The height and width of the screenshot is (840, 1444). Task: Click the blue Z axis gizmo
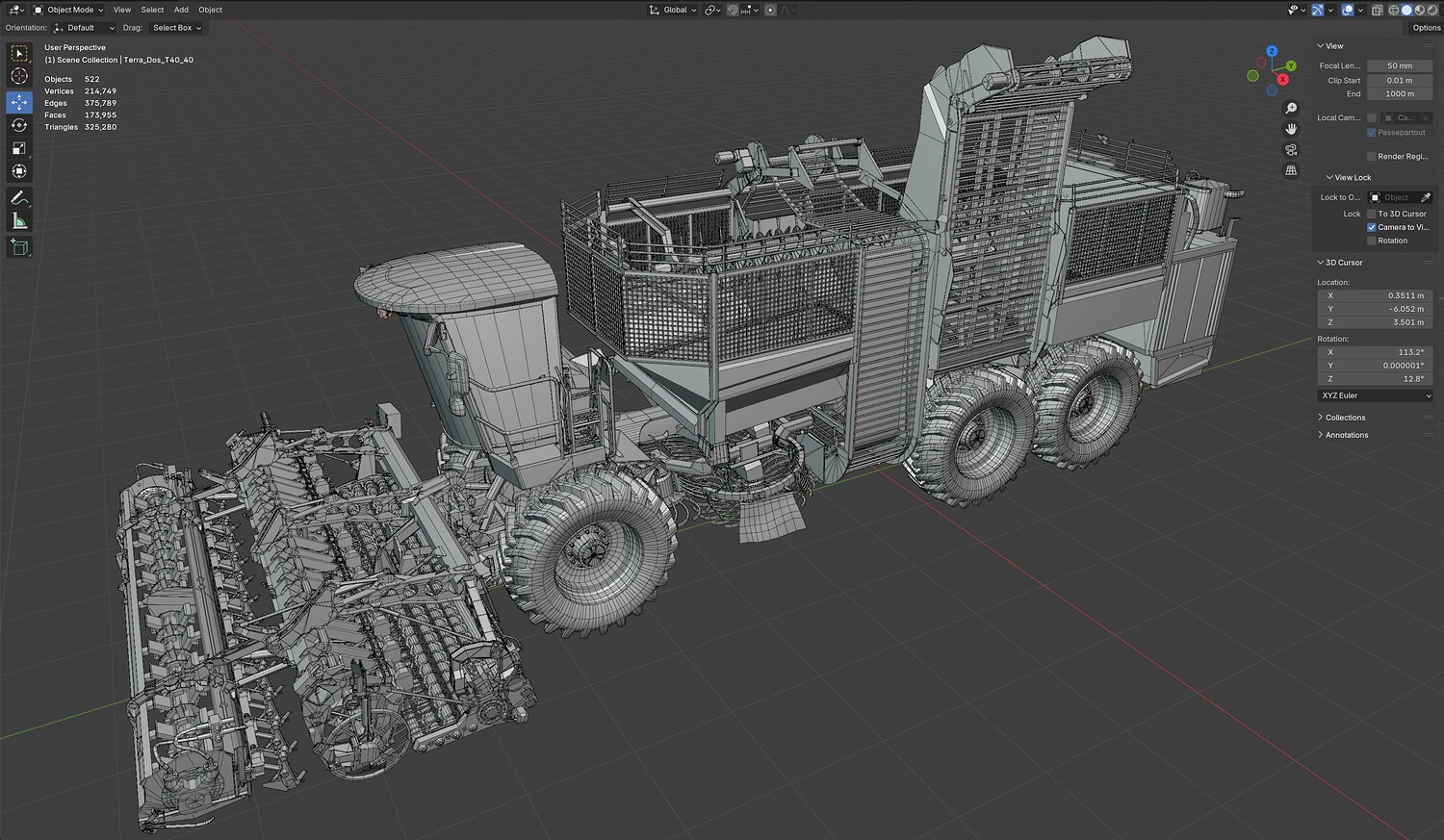[1272, 51]
